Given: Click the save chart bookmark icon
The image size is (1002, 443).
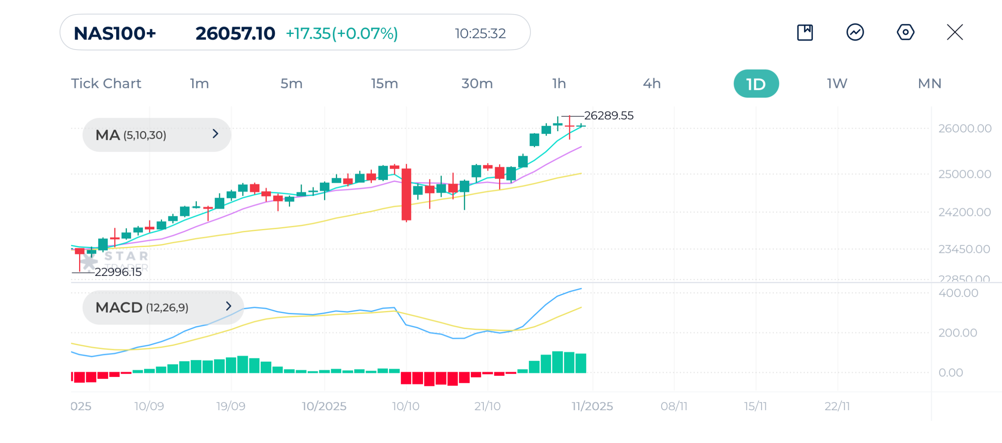Looking at the screenshot, I should tap(805, 32).
